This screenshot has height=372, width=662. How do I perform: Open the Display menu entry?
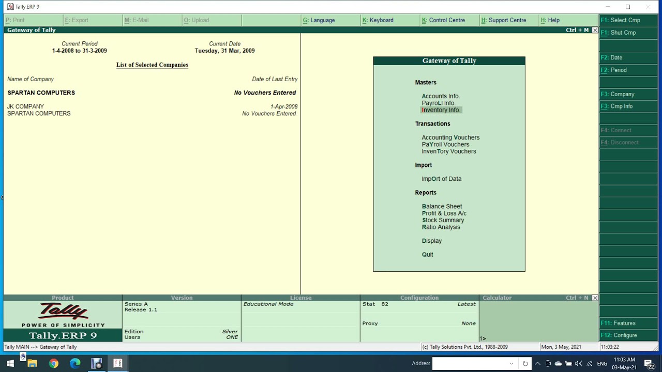pyautogui.click(x=432, y=241)
